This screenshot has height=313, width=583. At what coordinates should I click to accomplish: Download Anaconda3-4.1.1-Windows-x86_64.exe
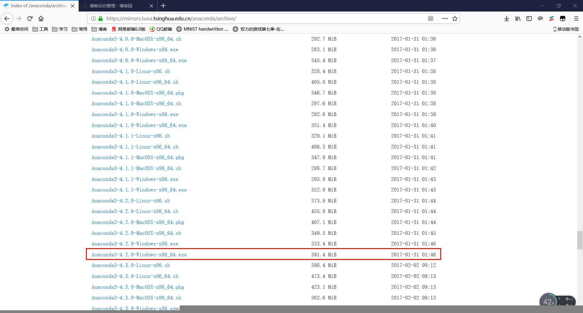tap(139, 190)
